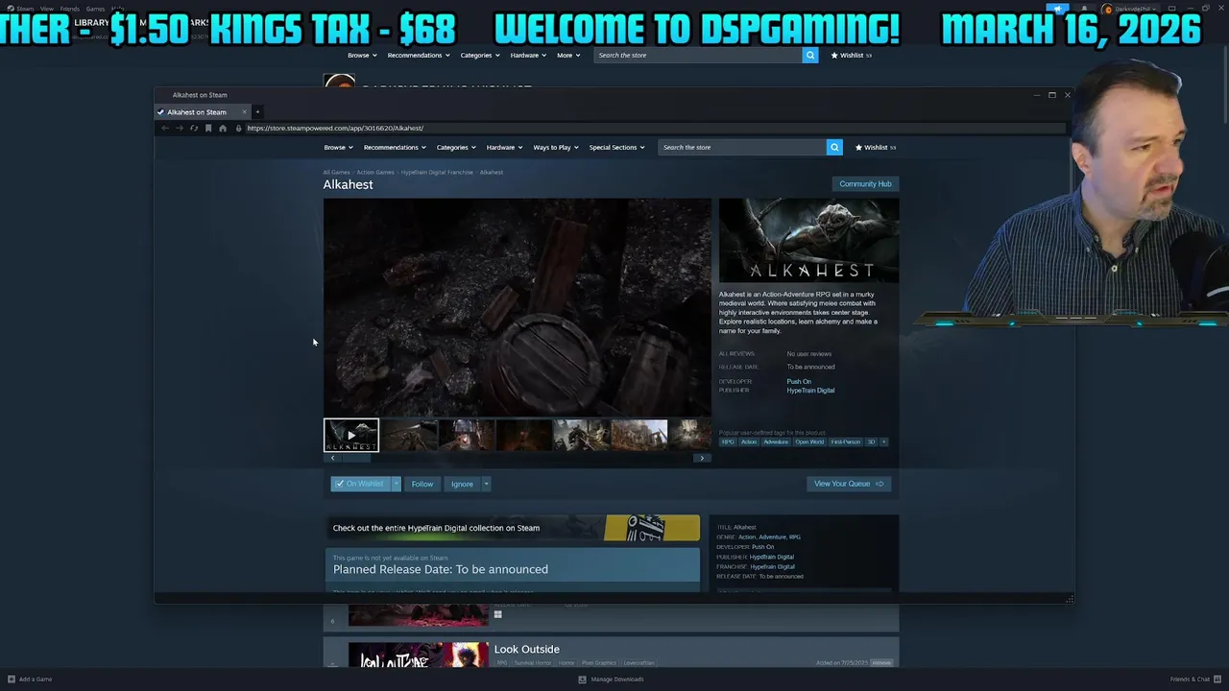This screenshot has width=1229, height=691.
Task: Open Wishlist link in background window
Action: coord(851,55)
